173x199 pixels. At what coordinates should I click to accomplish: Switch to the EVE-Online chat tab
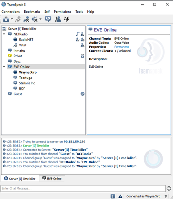[52, 178]
